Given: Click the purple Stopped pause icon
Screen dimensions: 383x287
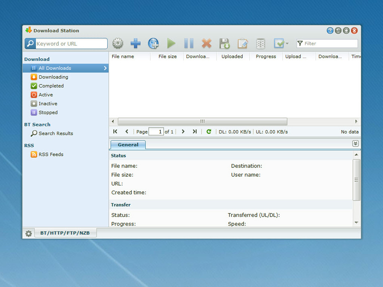Looking at the screenshot, I should click(x=34, y=112).
